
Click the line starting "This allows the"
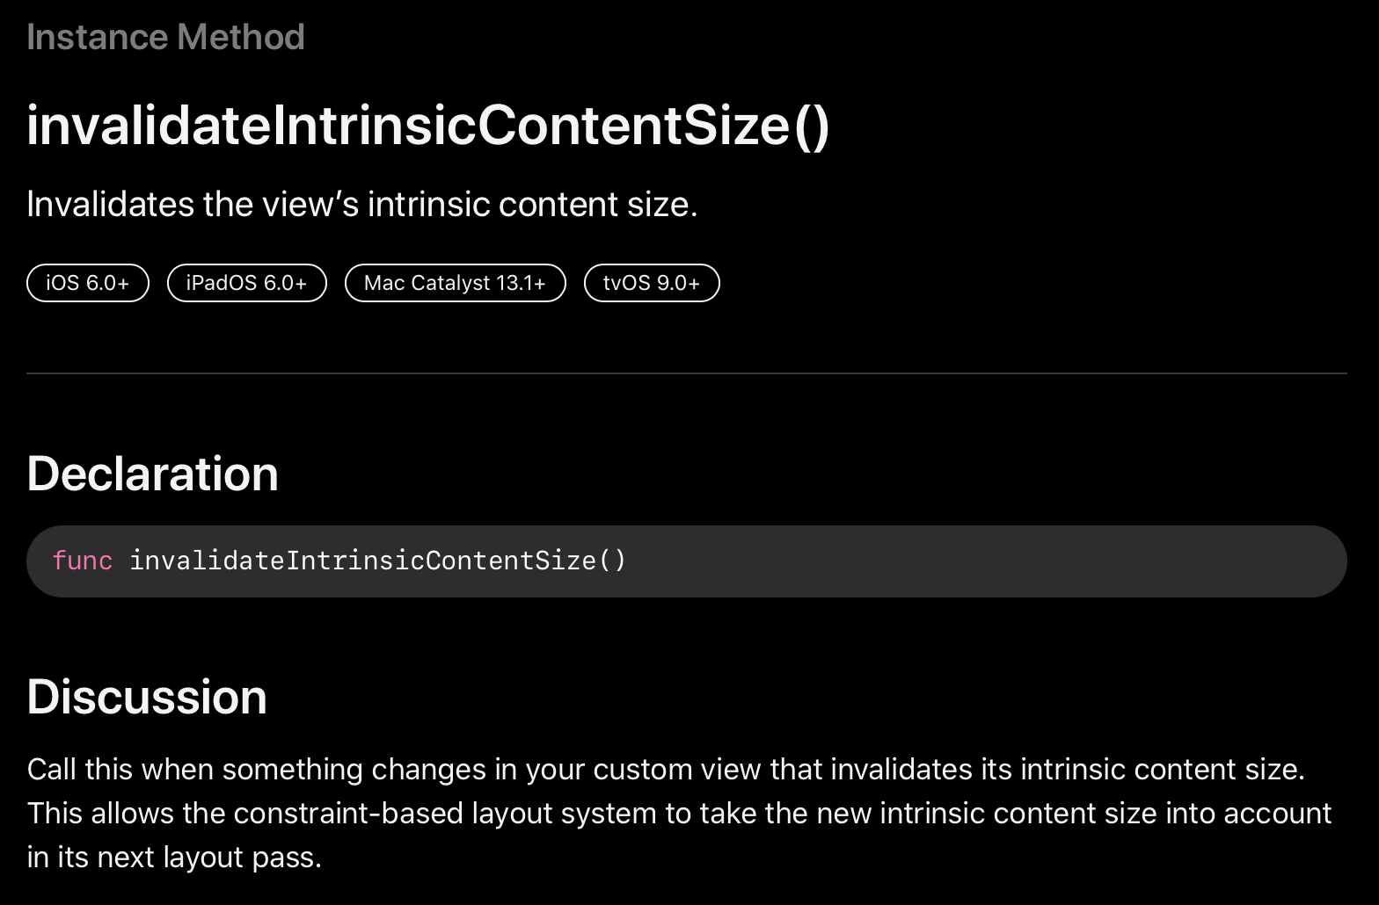[680, 814]
